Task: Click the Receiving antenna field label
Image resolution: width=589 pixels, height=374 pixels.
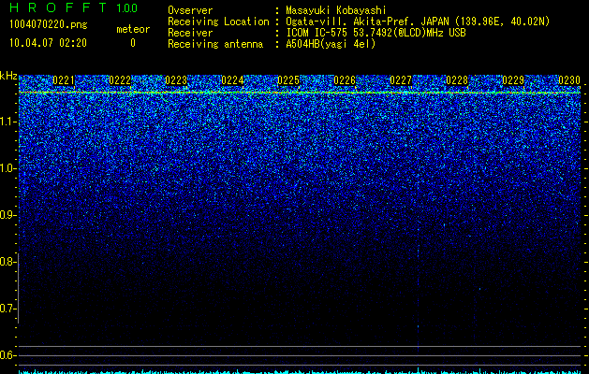Action: coord(215,44)
